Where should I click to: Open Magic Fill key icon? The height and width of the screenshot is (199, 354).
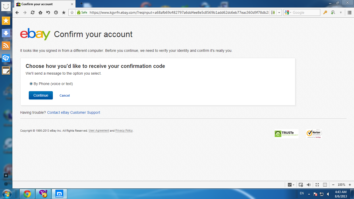tap(325, 12)
